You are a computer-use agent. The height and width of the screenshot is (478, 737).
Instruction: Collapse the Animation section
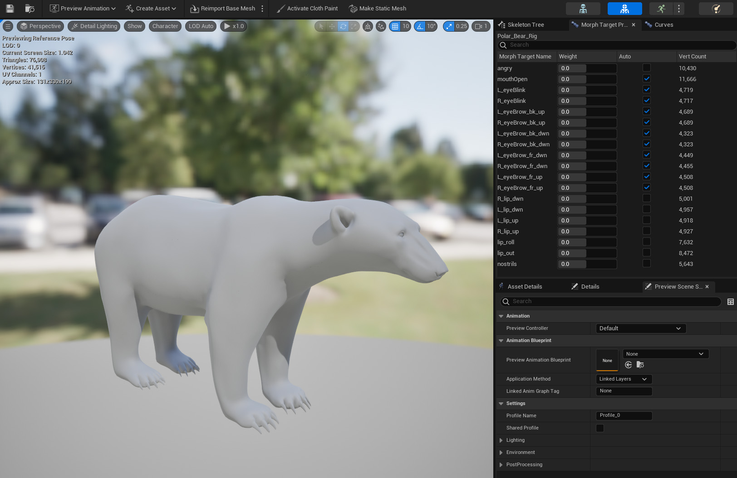[501, 316]
